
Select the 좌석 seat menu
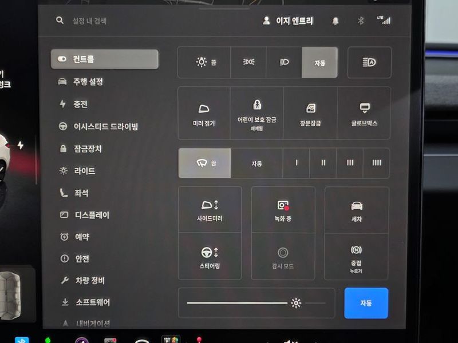(74, 193)
